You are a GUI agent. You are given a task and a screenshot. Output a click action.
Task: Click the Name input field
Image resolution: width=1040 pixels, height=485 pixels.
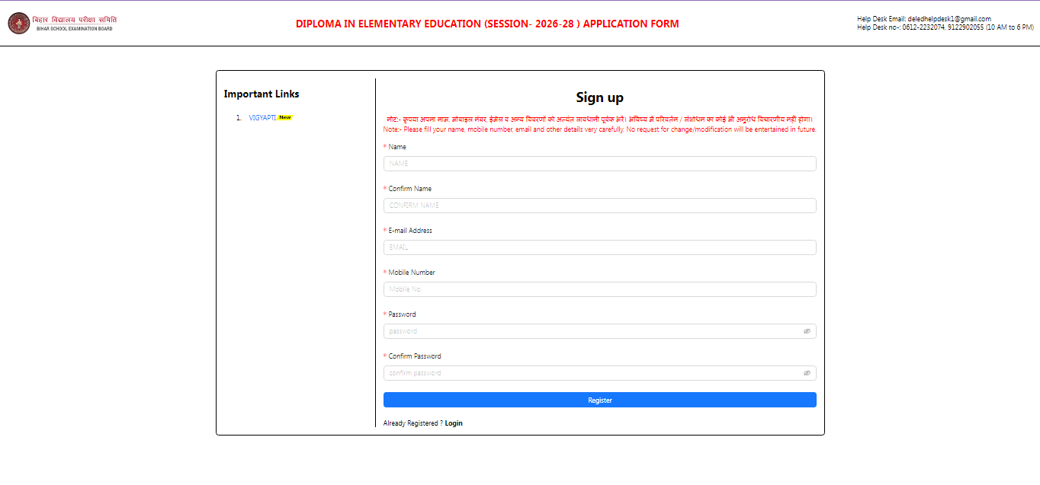[x=599, y=163]
